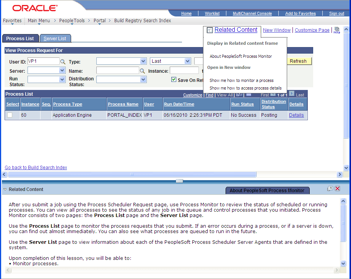Click the next row navigation arrow

[x=291, y=94]
